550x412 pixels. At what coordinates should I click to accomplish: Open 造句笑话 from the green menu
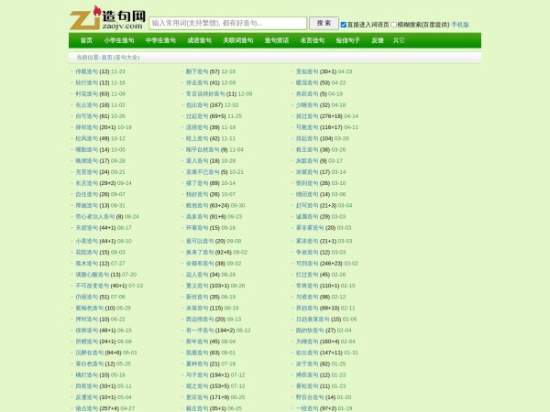(x=276, y=40)
